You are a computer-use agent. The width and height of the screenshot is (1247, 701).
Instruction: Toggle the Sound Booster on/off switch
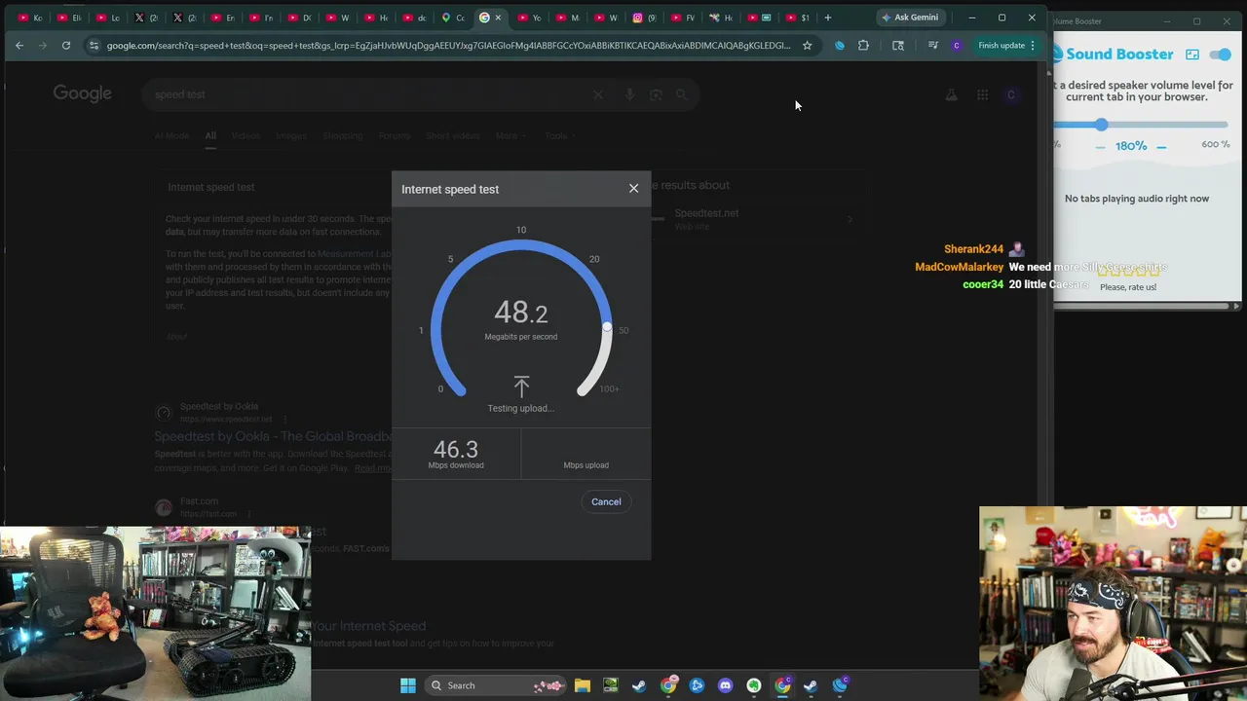tap(1220, 55)
